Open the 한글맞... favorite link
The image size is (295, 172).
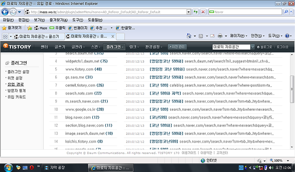pos(125,28)
